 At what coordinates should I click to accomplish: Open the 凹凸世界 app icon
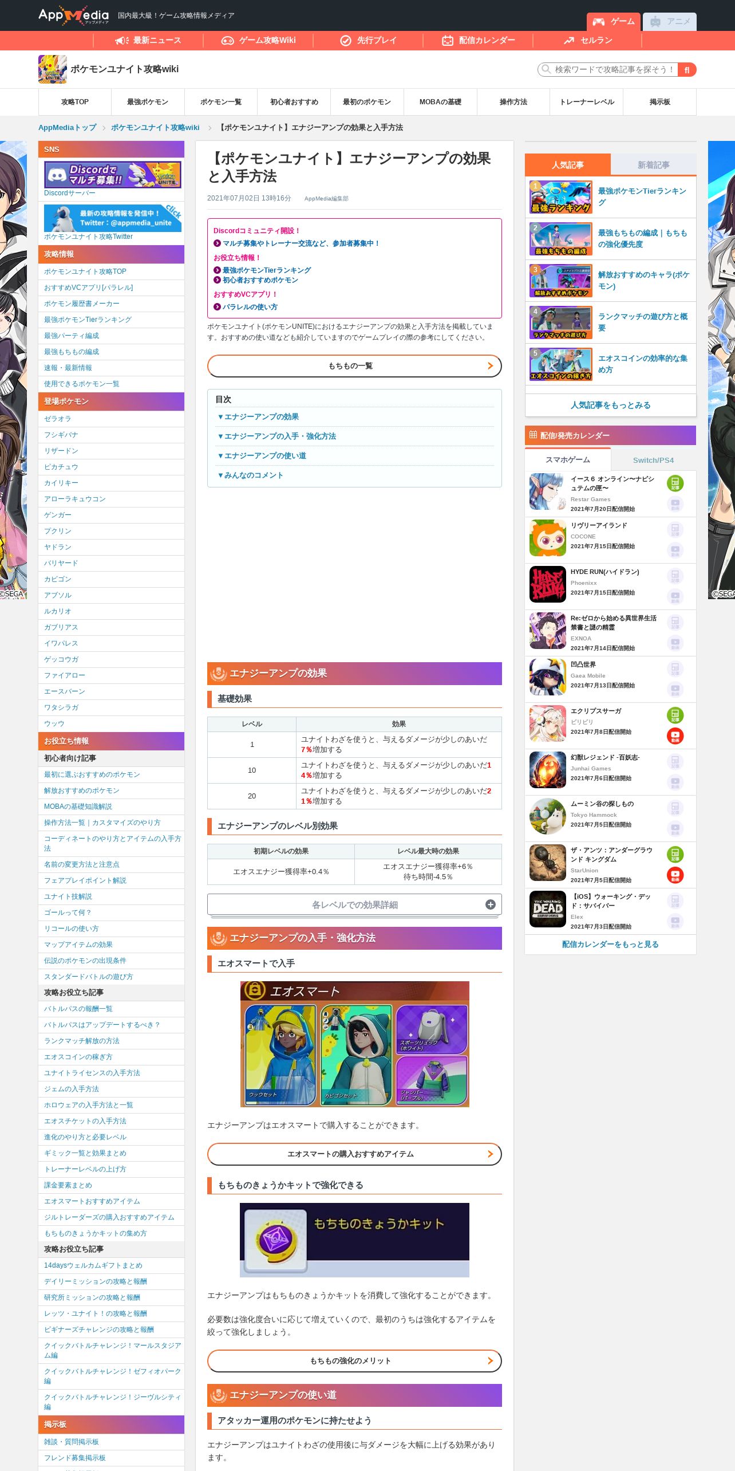click(548, 677)
